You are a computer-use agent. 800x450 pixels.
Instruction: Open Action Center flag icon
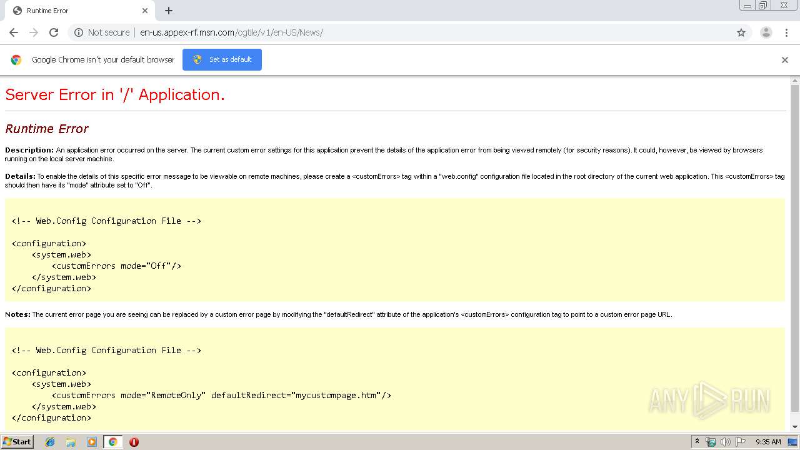coord(741,442)
